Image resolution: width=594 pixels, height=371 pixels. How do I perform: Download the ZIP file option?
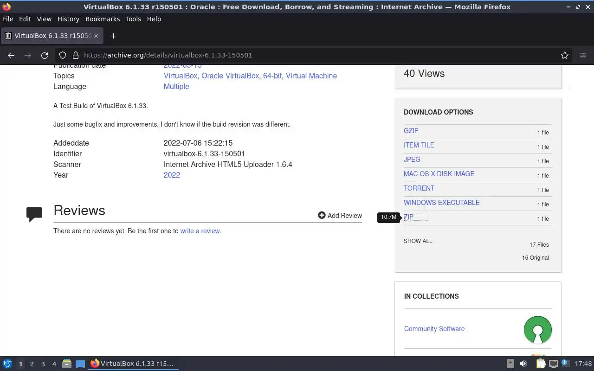pyautogui.click(x=408, y=217)
